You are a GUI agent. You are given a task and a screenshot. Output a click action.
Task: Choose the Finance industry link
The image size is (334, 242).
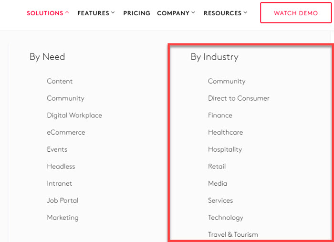click(x=220, y=116)
